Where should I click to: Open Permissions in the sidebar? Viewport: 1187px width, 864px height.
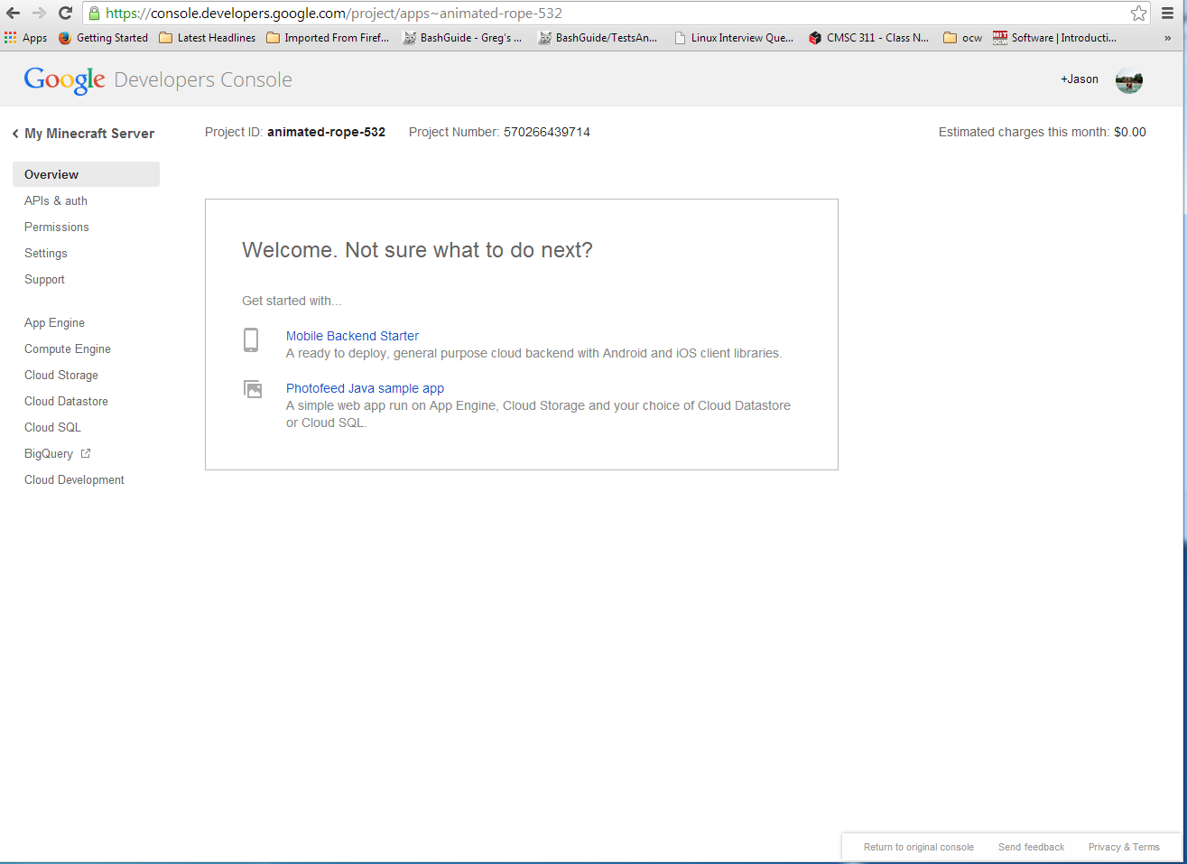(57, 227)
